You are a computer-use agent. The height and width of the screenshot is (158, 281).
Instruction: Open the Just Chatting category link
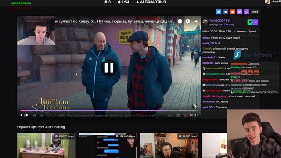click(226, 25)
